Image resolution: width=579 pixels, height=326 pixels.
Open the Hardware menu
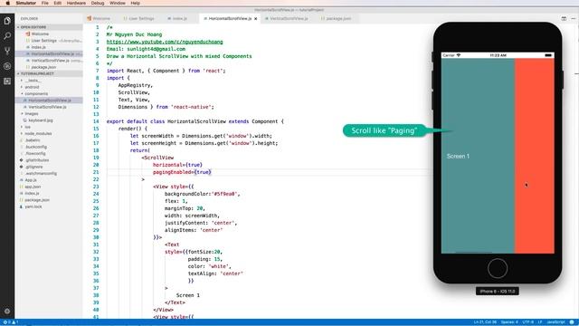[x=76, y=3]
